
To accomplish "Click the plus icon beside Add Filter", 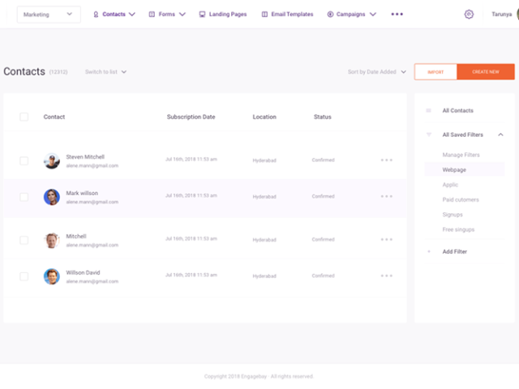I will (429, 252).
